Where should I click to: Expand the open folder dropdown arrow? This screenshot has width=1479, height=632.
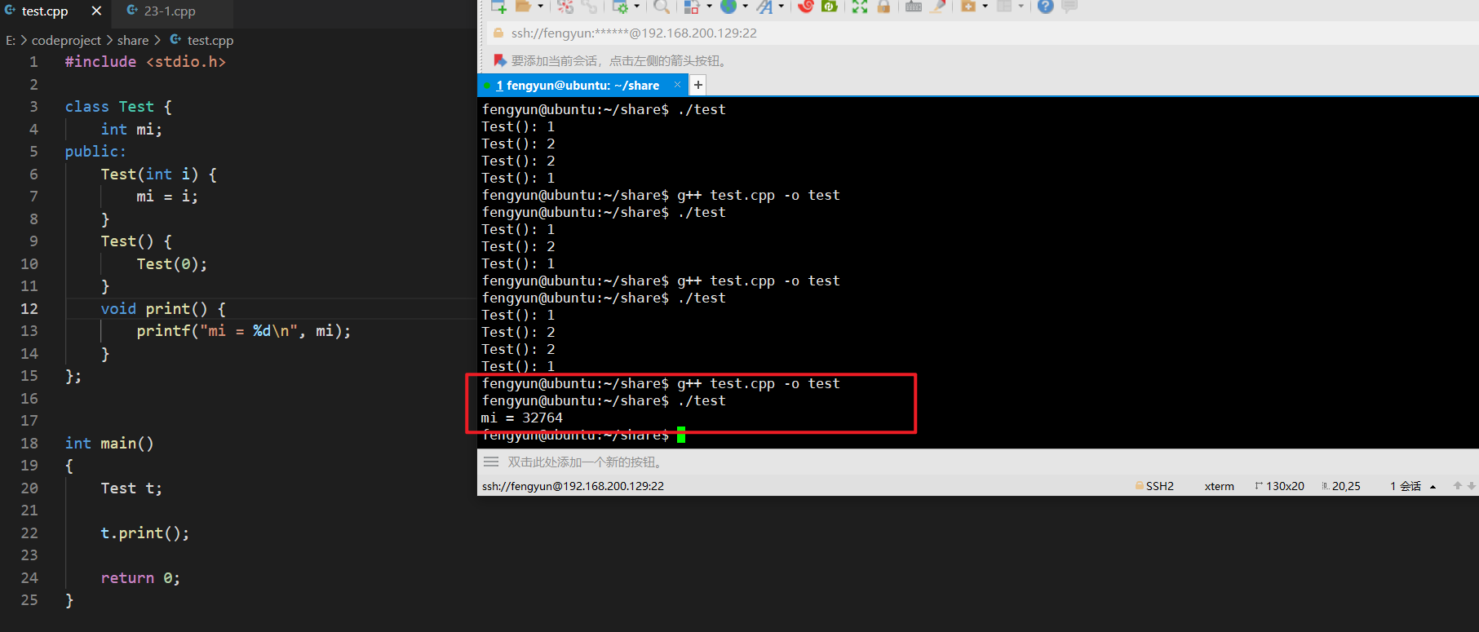(540, 7)
